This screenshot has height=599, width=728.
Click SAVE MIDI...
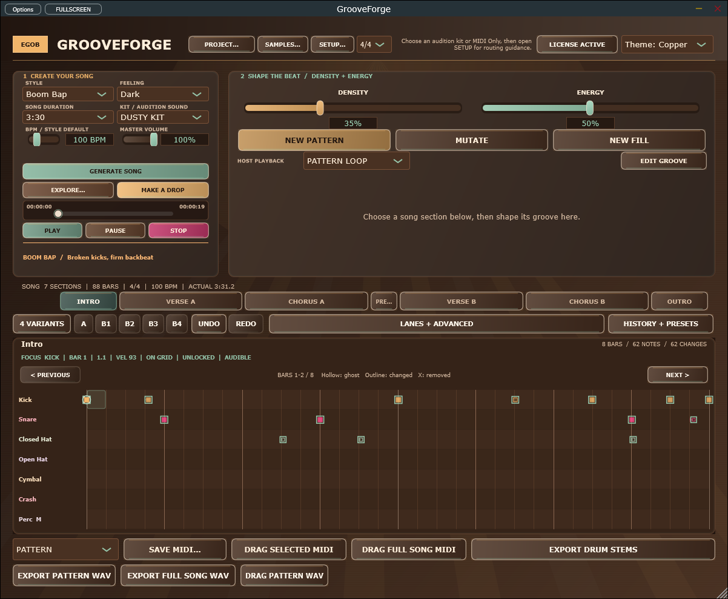point(175,549)
